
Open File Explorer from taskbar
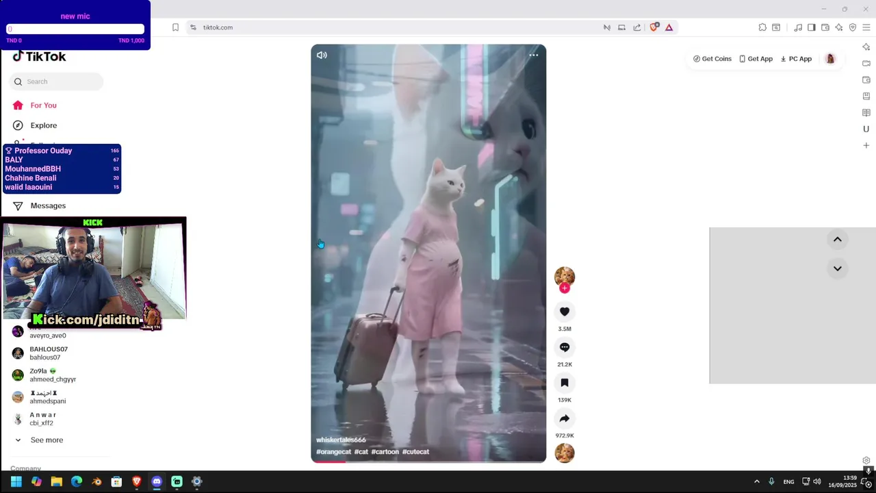56,481
